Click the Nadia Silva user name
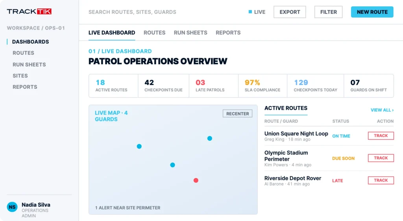 coord(36,205)
